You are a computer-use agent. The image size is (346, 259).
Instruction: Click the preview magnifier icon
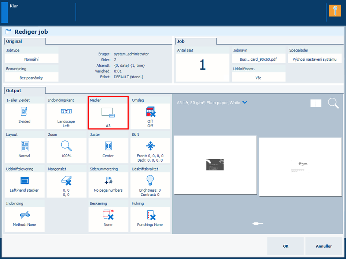333,103
